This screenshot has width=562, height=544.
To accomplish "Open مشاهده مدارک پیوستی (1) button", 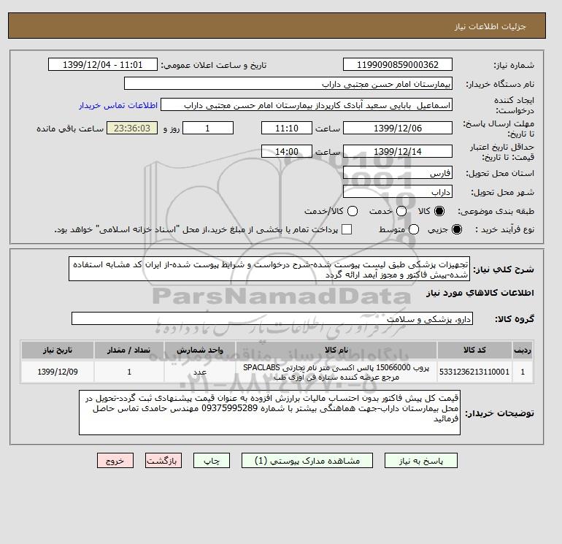I will click(307, 461).
